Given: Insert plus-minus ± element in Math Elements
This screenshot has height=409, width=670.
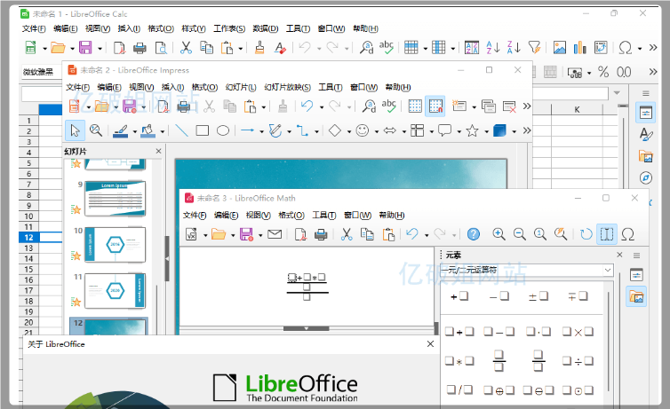Looking at the screenshot, I should pyautogui.click(x=538, y=296).
